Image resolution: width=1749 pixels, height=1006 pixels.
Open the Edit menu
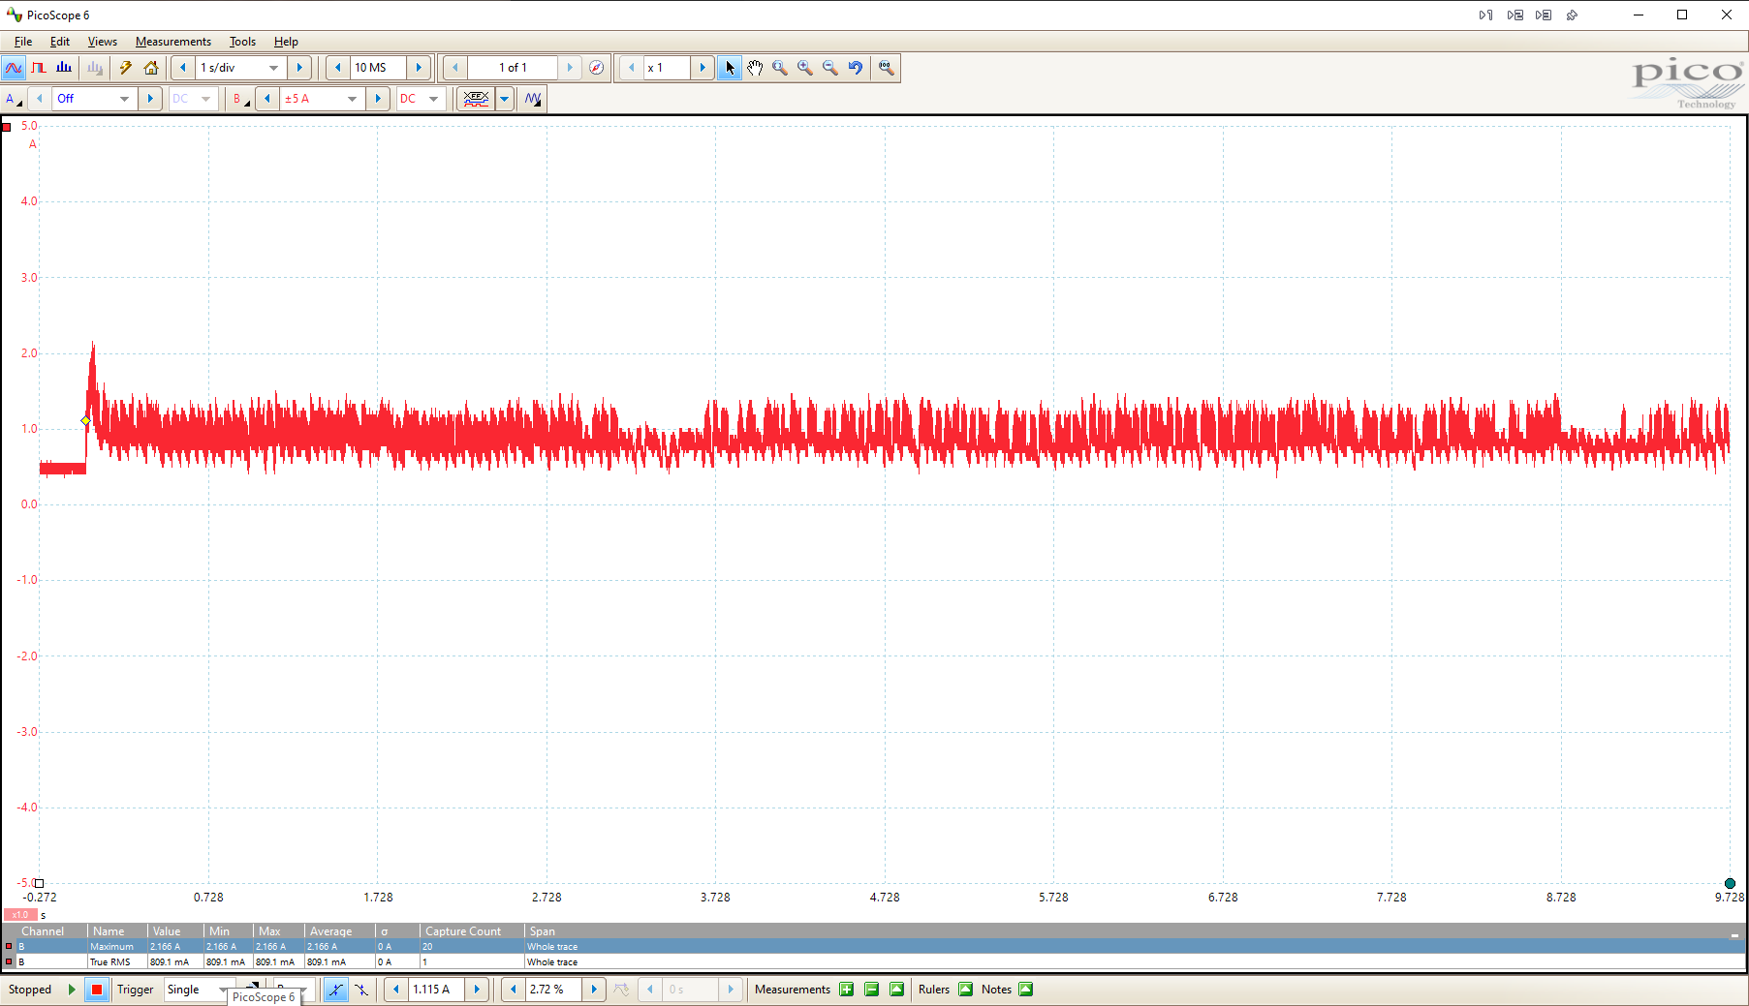(x=60, y=42)
